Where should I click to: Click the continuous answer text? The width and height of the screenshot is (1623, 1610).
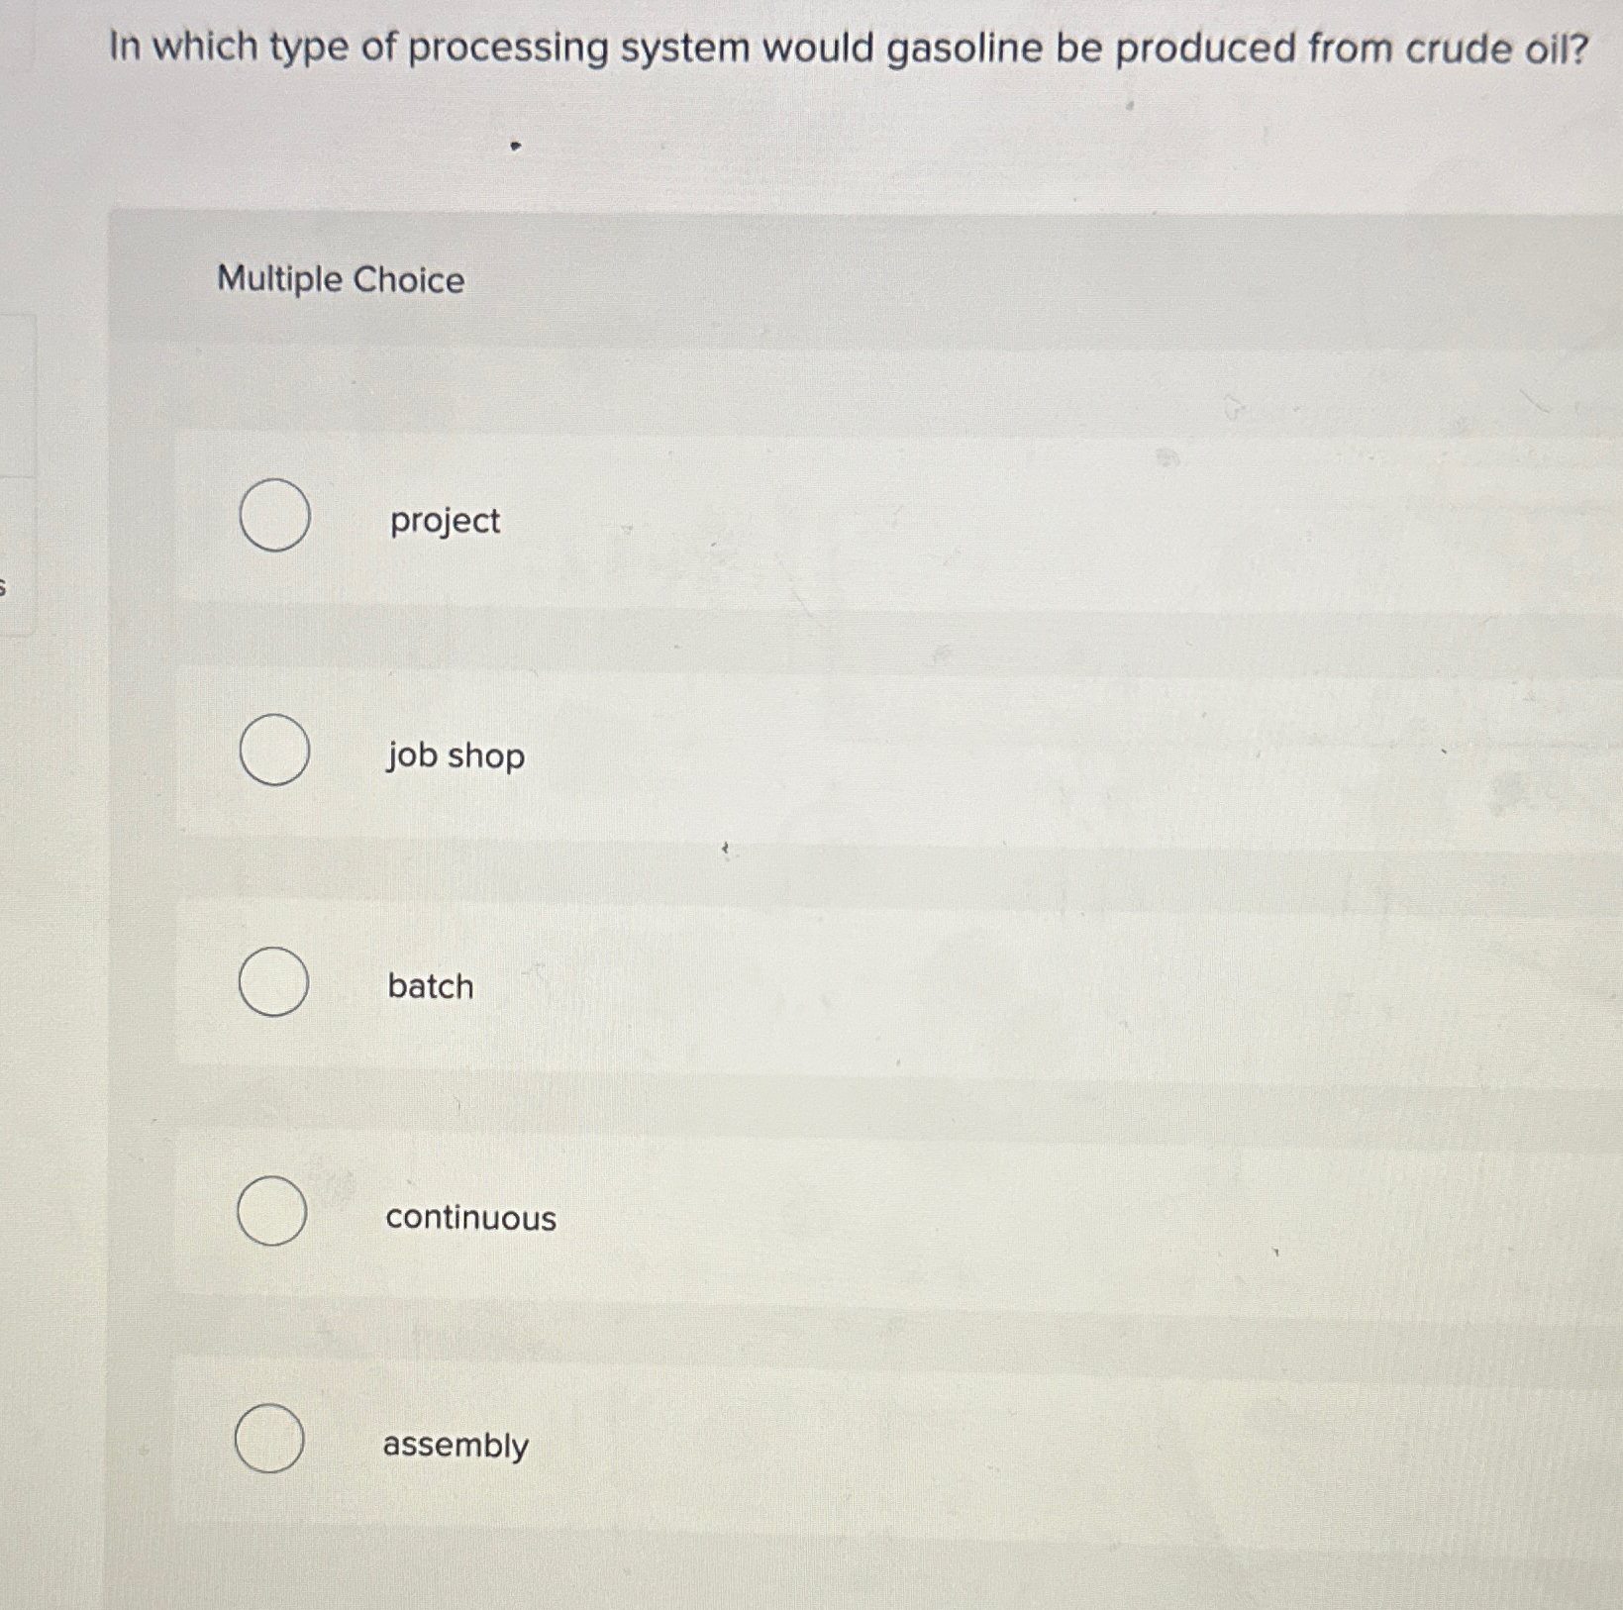point(469,1219)
